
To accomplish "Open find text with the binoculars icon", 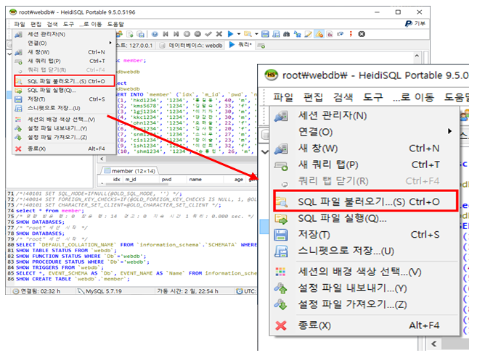I will [x=286, y=34].
